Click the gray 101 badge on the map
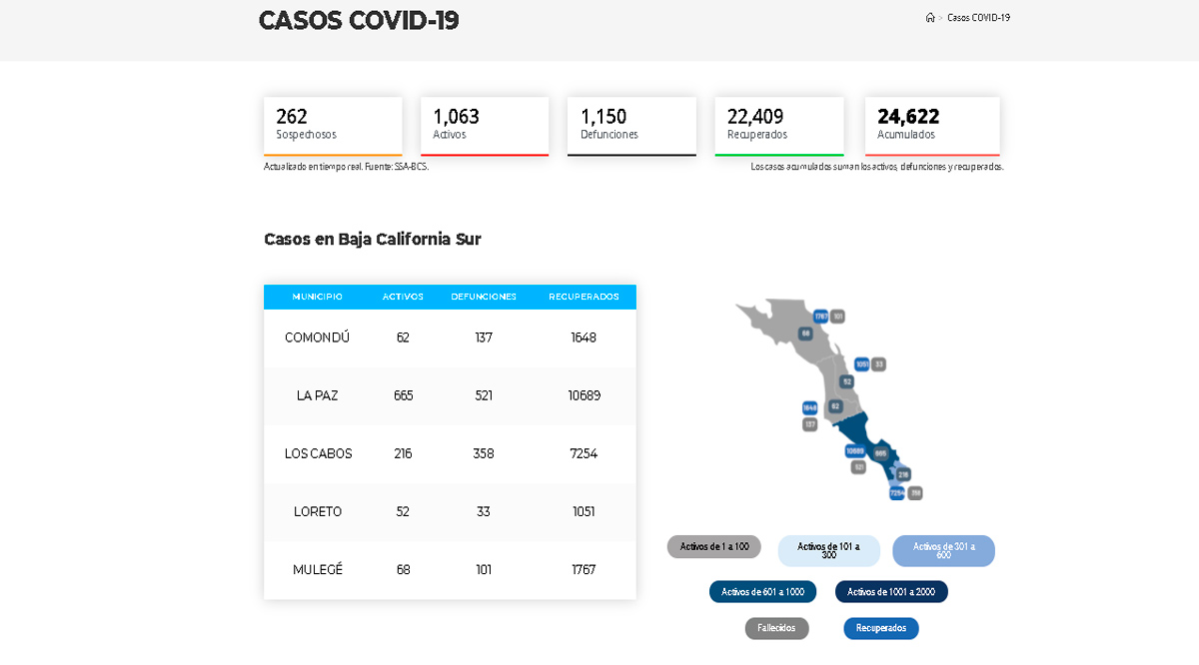The image size is (1199, 665). tap(838, 317)
